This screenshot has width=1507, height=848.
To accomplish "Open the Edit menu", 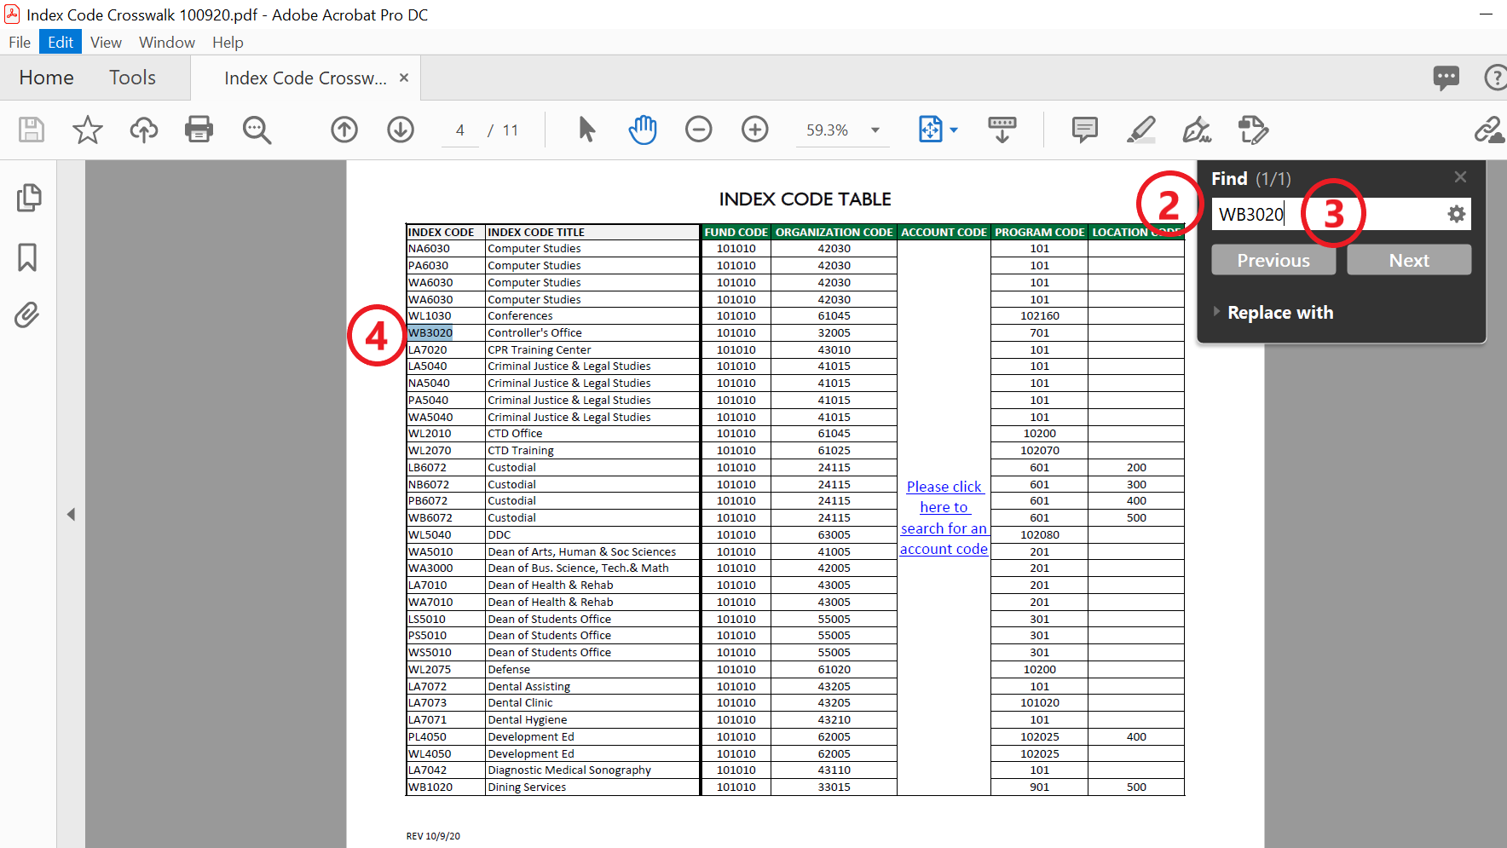I will (x=60, y=42).
